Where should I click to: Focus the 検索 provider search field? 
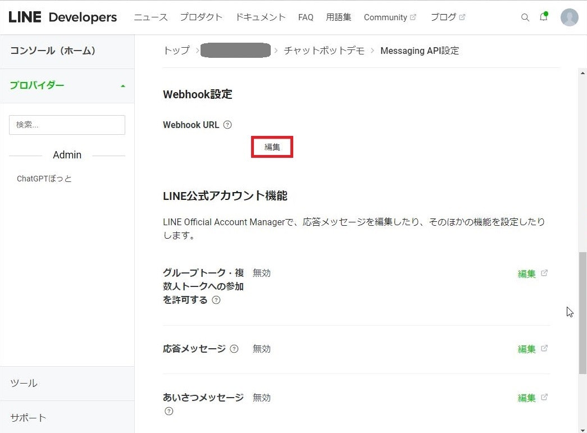point(67,125)
